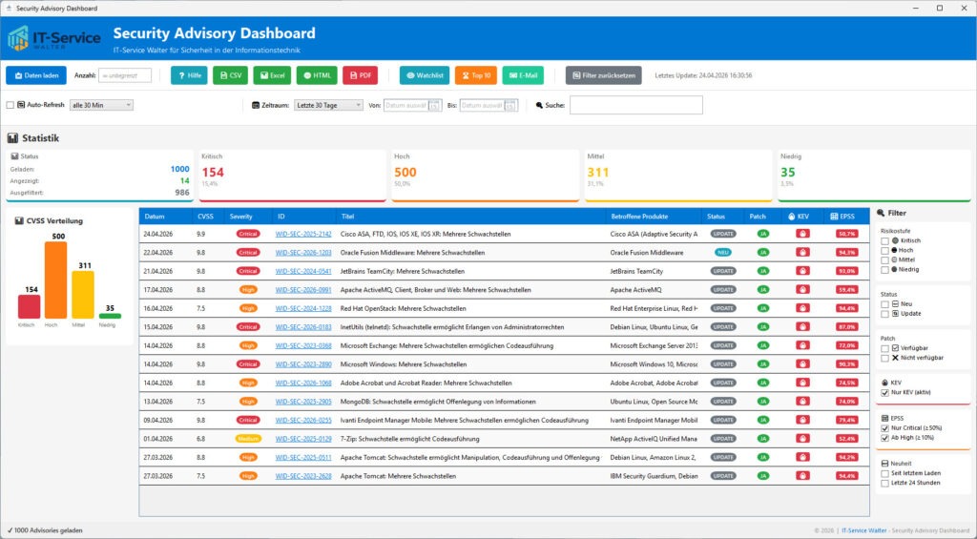
Task: Click the KEV lock icon in the Oracle Fusion Middleware row
Action: (802, 253)
